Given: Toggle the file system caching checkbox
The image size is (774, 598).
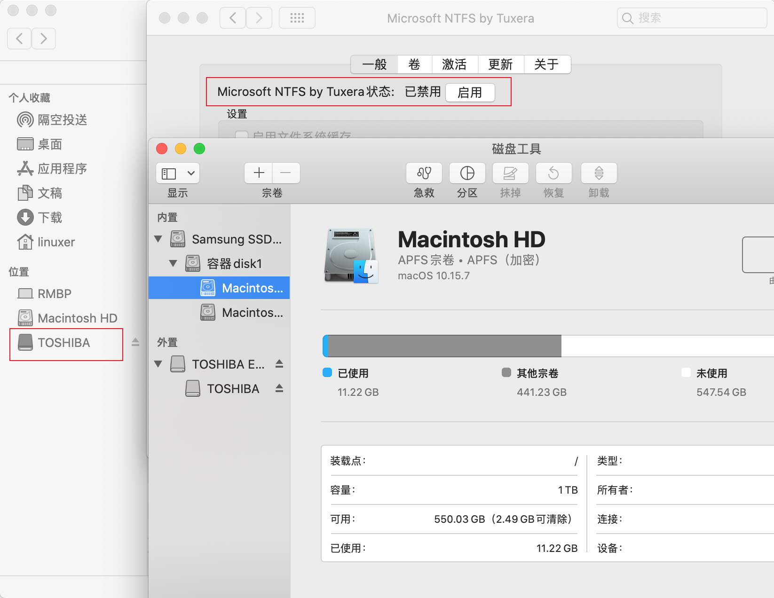Looking at the screenshot, I should [x=242, y=135].
